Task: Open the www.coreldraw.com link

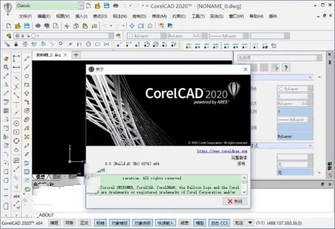Action: point(222,151)
